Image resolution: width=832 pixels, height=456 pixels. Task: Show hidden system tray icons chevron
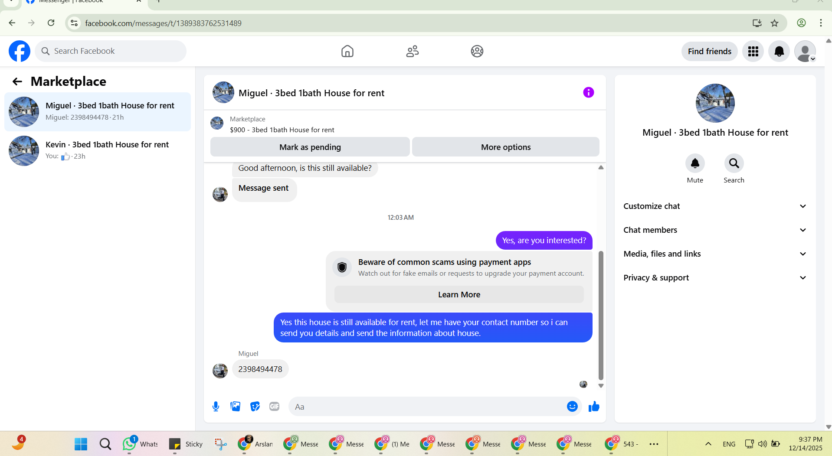pos(708,444)
